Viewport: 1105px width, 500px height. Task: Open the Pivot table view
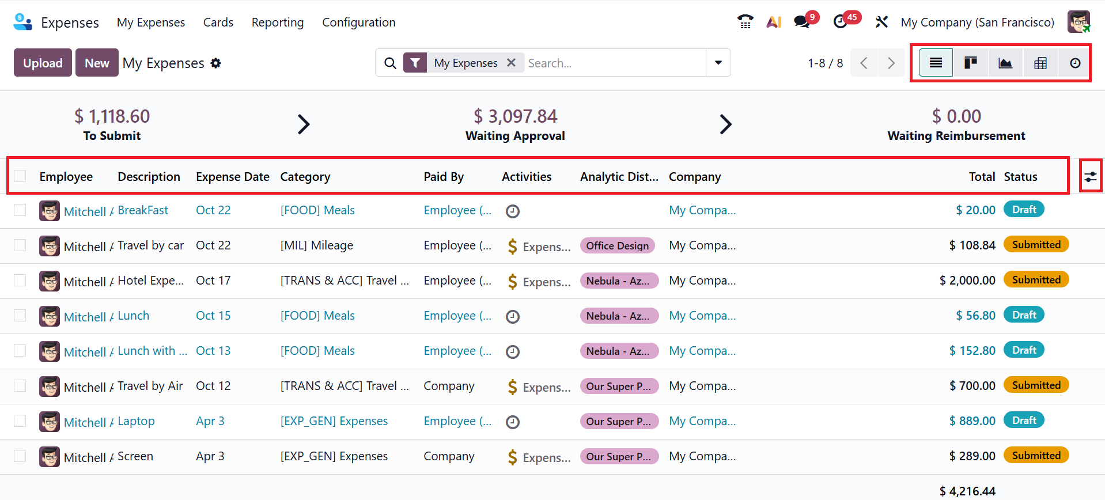tap(1040, 63)
